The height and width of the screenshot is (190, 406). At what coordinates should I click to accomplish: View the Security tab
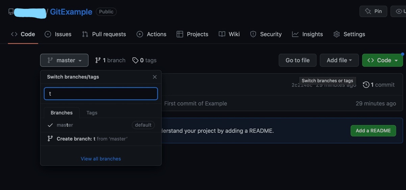coord(266,34)
